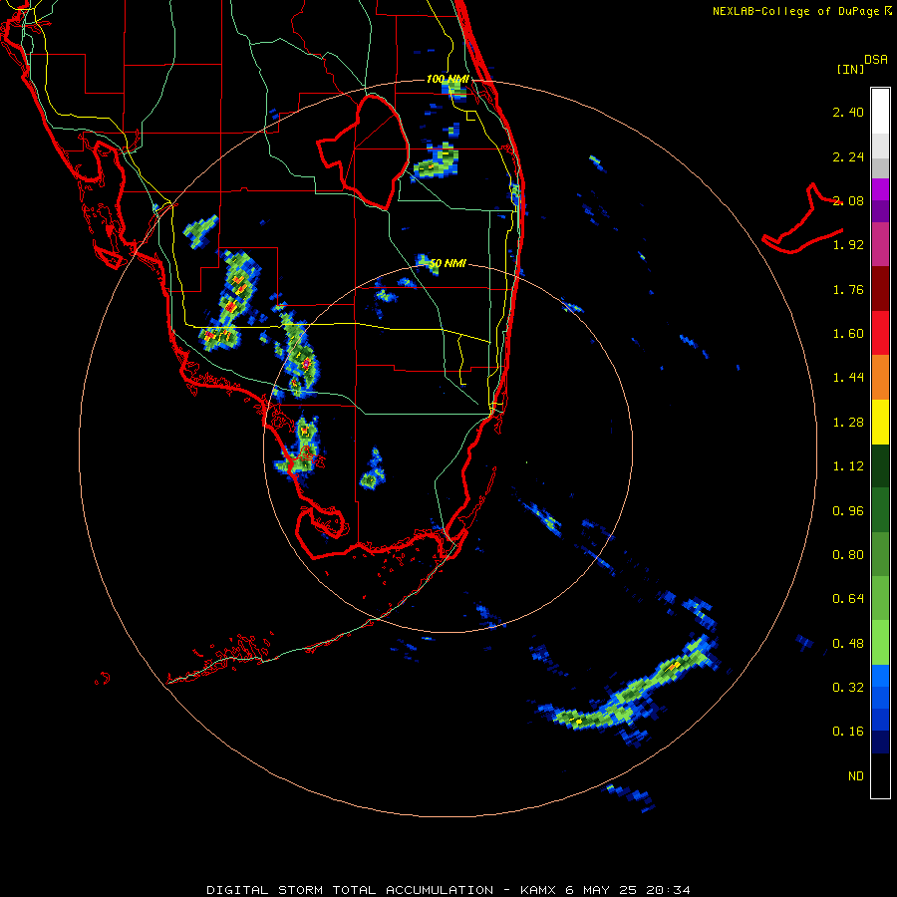Select the 1.76 legend value
Screen dimensions: 897x897
(x=848, y=289)
